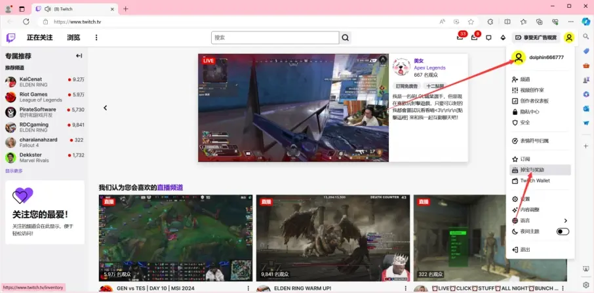Click the Edge sidebar search icon

(x=586, y=36)
